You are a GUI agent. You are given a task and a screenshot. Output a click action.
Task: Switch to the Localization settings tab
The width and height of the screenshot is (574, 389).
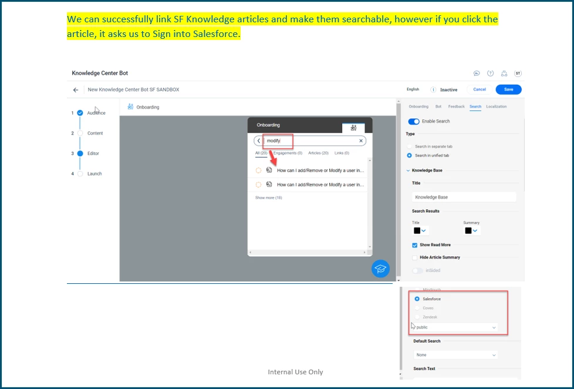pyautogui.click(x=497, y=106)
